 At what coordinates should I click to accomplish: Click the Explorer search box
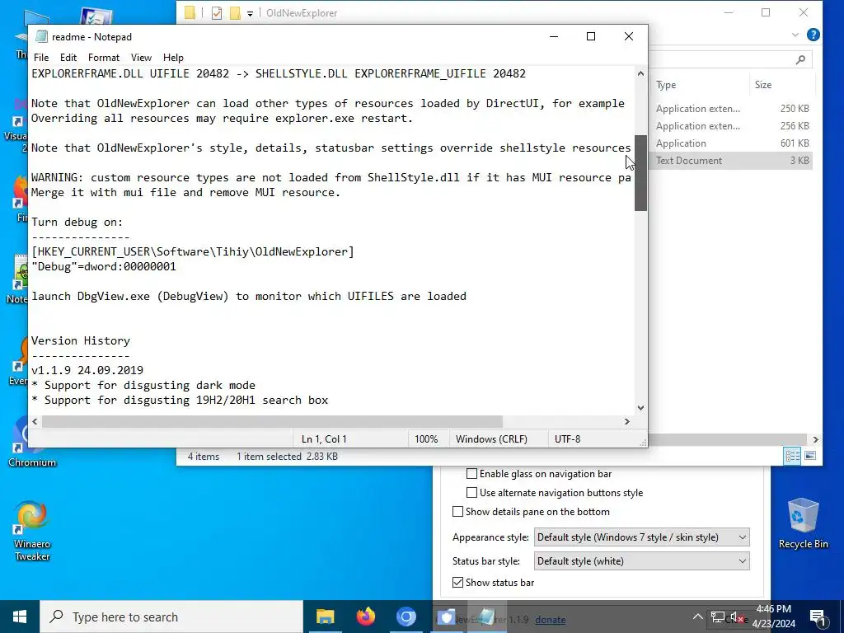point(729,59)
